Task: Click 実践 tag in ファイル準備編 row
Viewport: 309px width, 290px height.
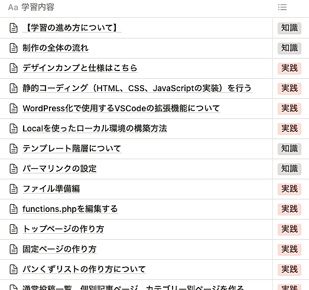Action: click(x=290, y=189)
